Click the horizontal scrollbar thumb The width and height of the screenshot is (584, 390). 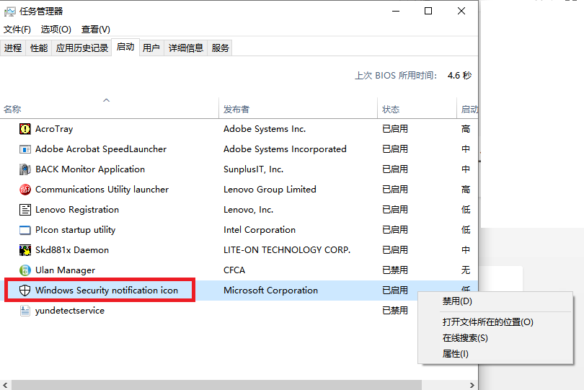click(217, 385)
